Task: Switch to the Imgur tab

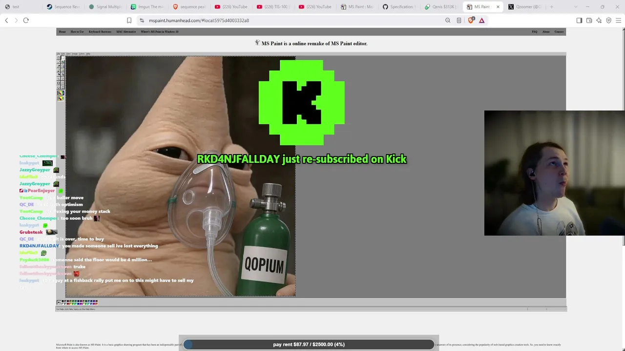Action: (x=148, y=7)
